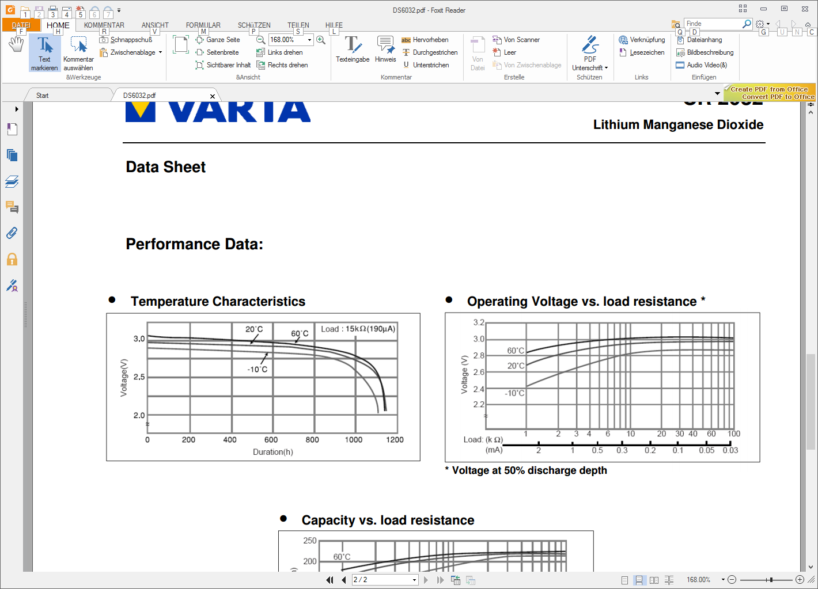
Task: Adjust the status bar zoom slider handle
Action: (x=771, y=580)
